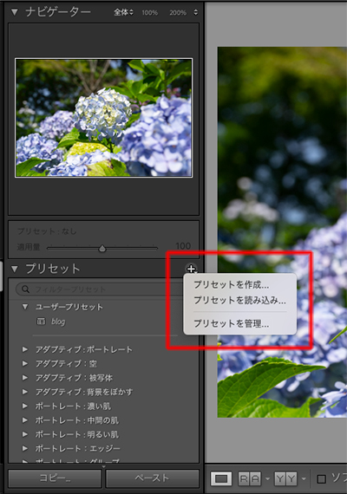Click the blog preset grid icon
The width and height of the screenshot is (347, 494).
tap(41, 322)
